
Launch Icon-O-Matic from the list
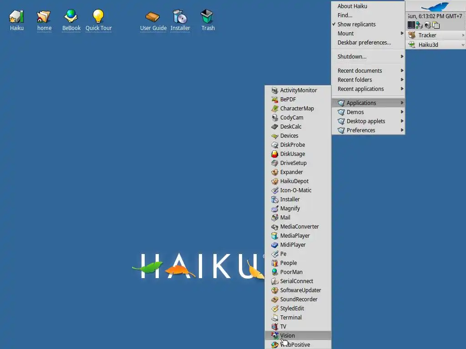coord(298,190)
